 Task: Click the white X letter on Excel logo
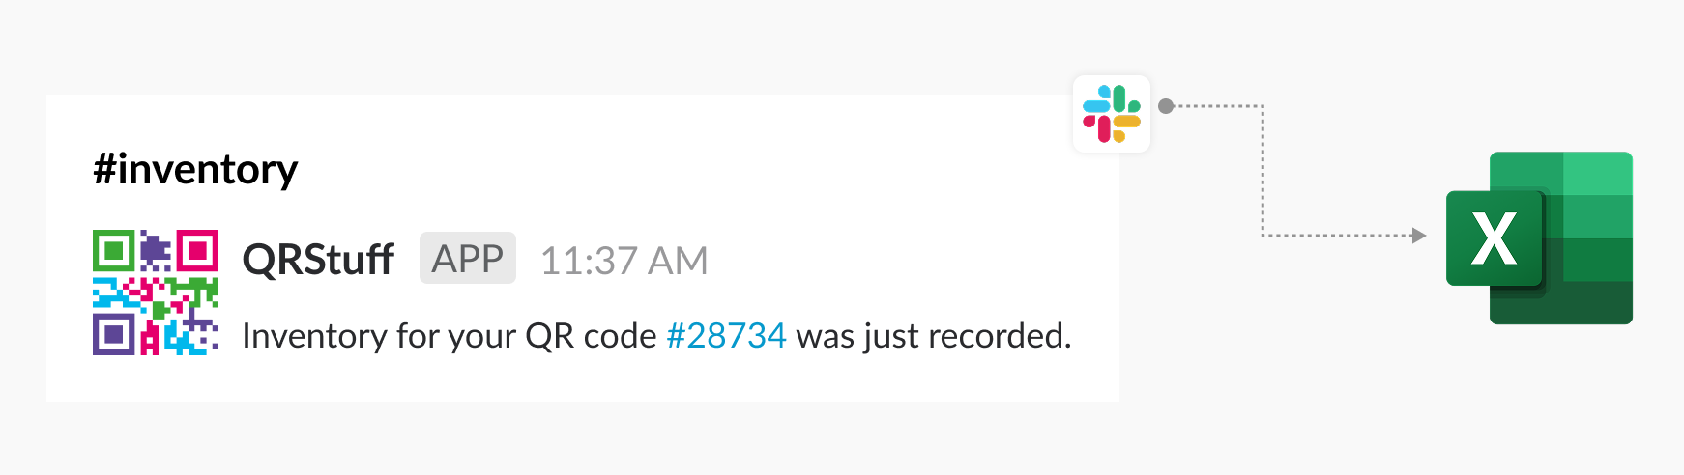[1494, 238]
